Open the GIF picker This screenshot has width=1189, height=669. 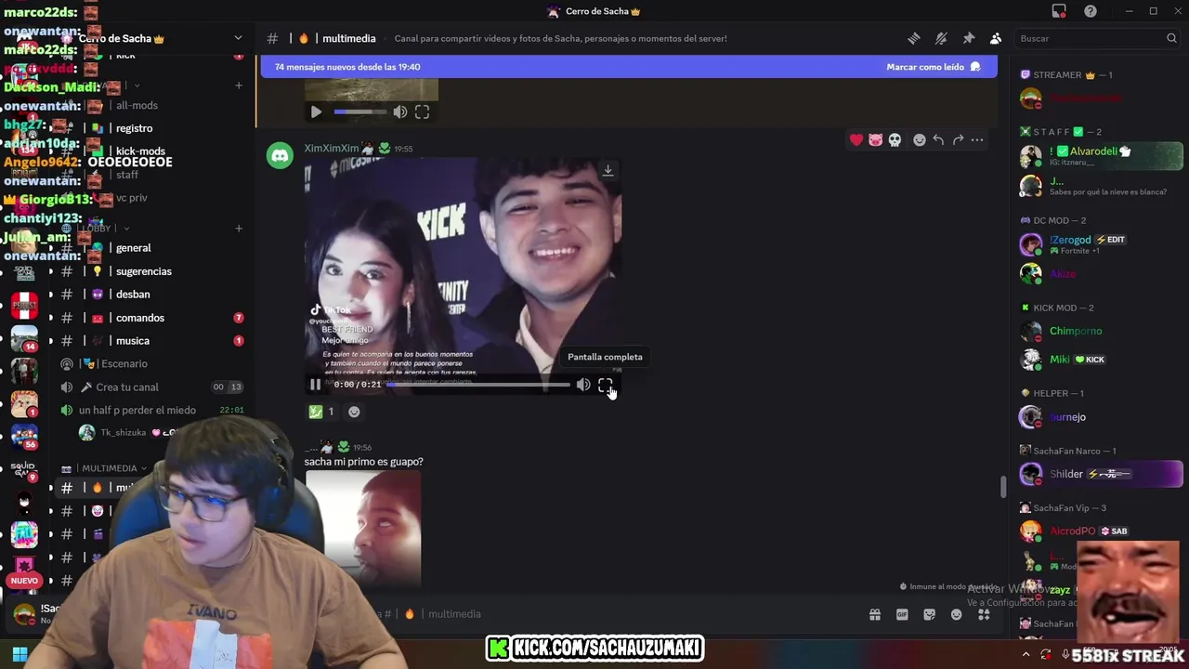(x=902, y=614)
